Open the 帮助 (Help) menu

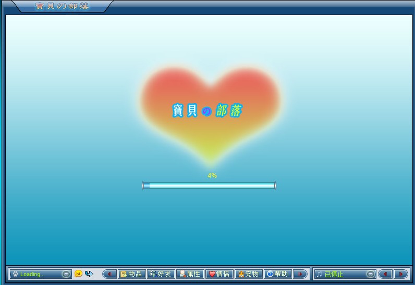(277, 274)
